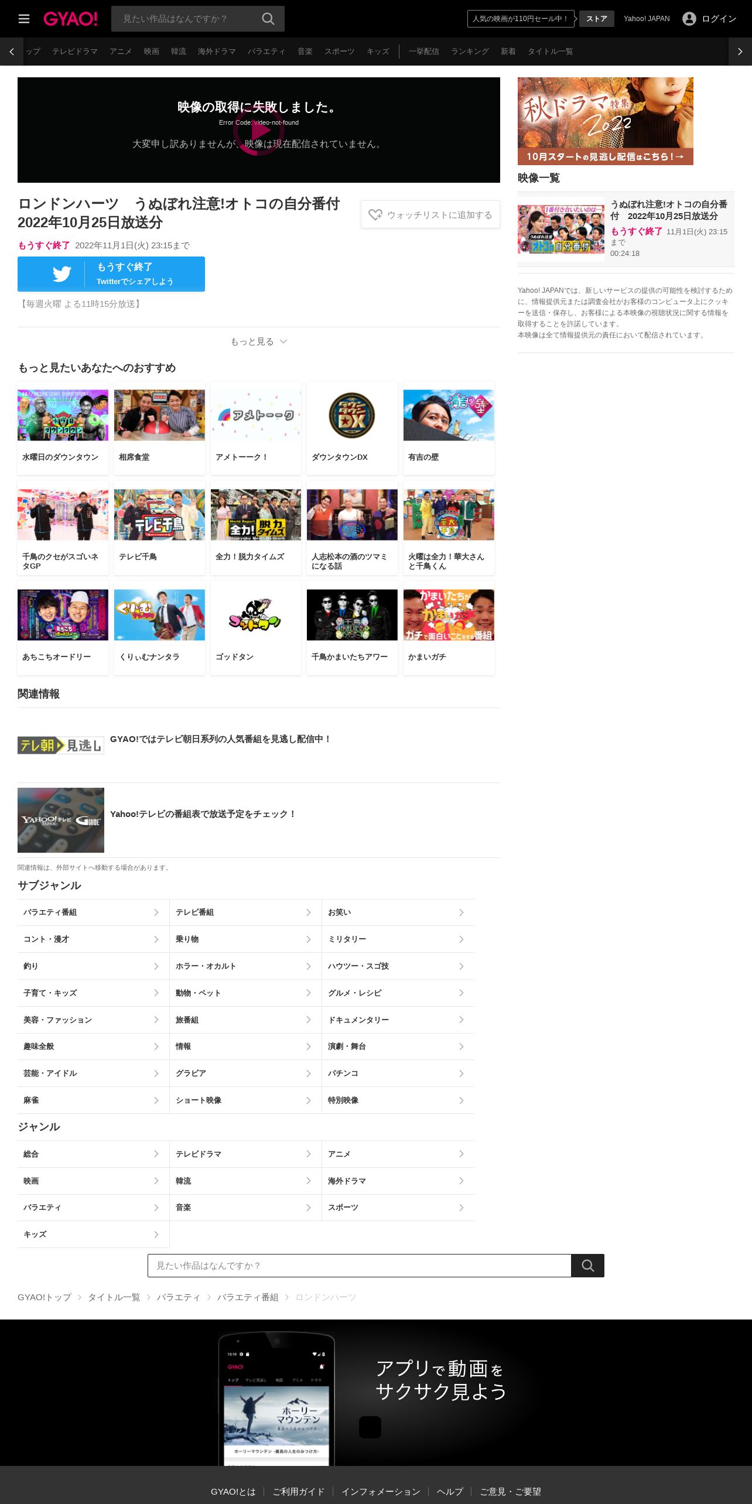
Task: Click the ストア button
Action: coord(597,19)
